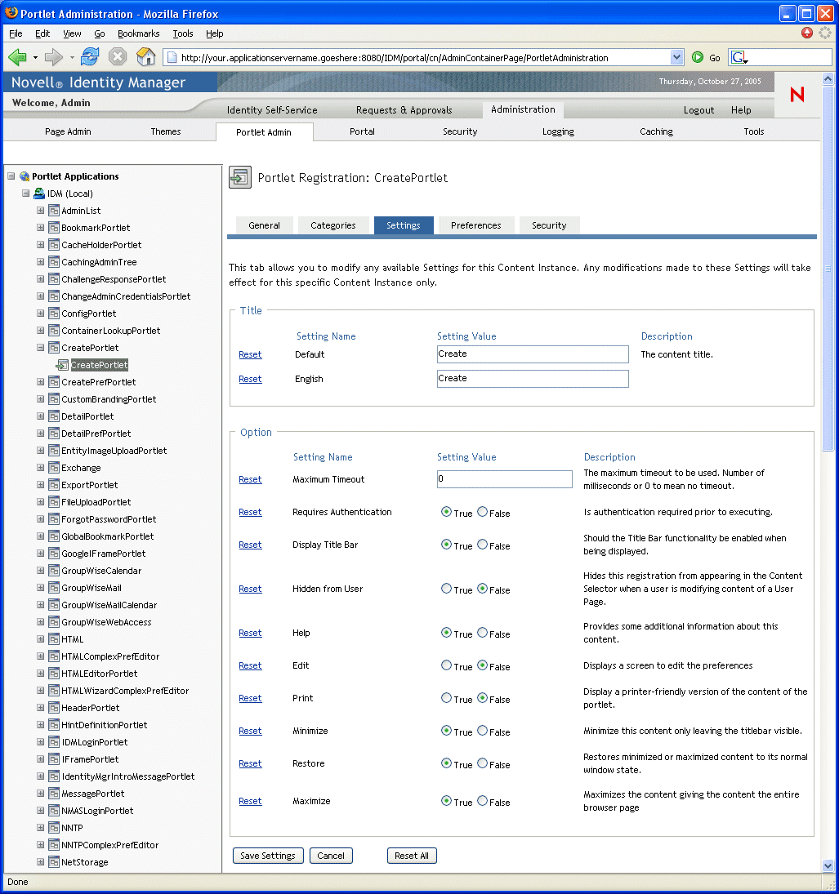Click the Stop loading toolbar icon

tap(118, 57)
